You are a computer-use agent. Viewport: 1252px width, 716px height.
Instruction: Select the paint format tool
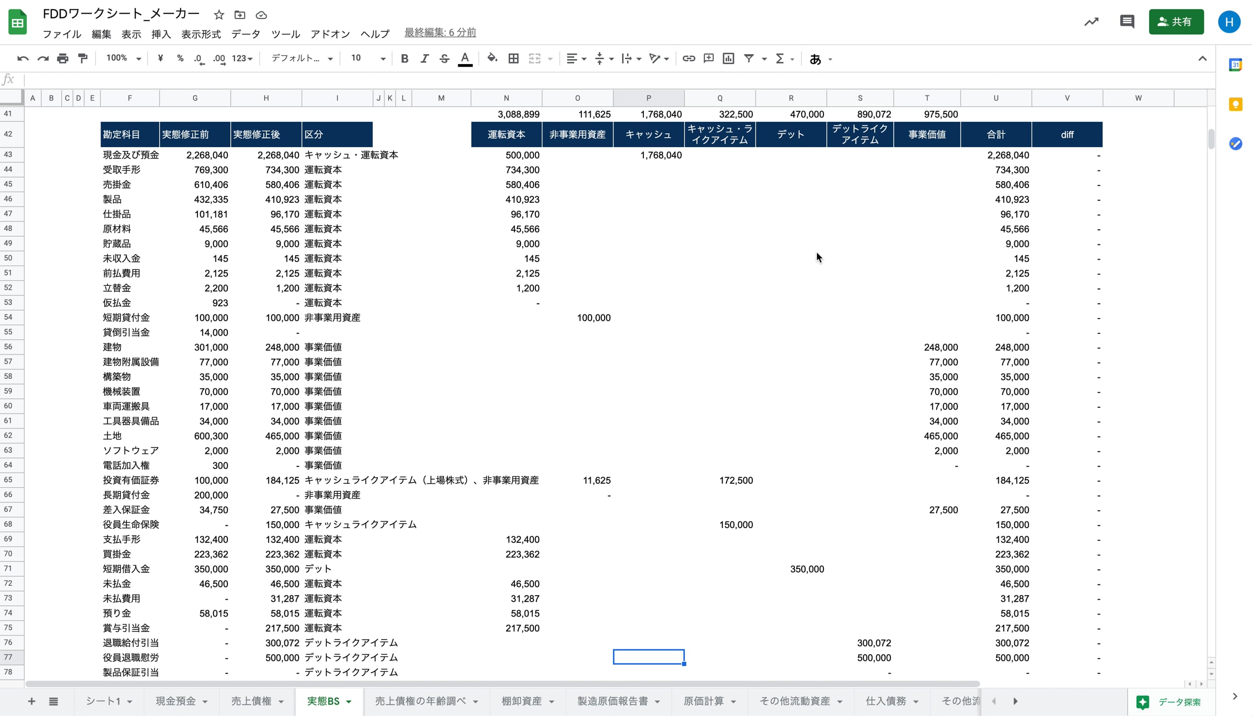pyautogui.click(x=83, y=58)
